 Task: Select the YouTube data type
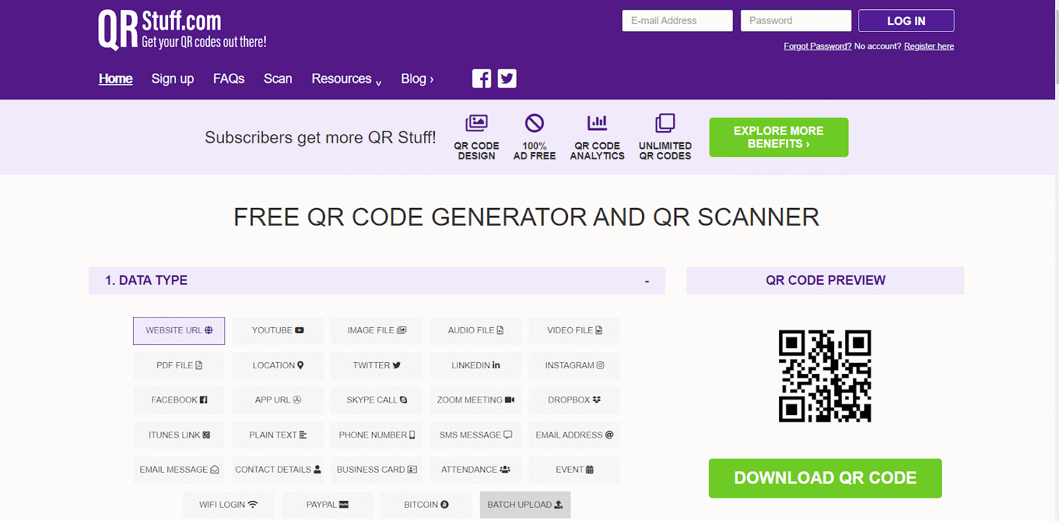pos(278,331)
